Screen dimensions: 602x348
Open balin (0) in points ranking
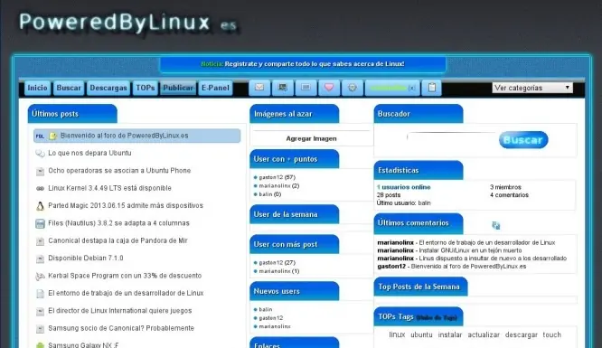coord(270,194)
